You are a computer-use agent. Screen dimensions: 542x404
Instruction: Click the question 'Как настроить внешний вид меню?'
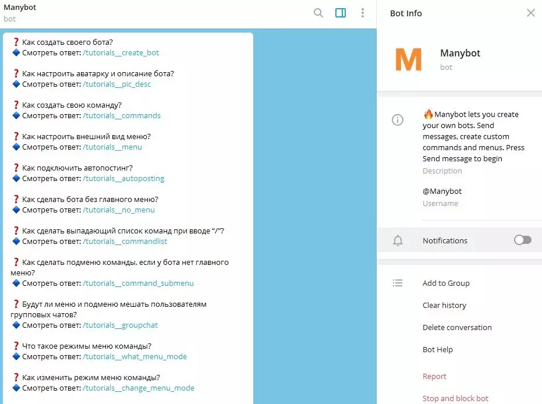click(x=86, y=136)
